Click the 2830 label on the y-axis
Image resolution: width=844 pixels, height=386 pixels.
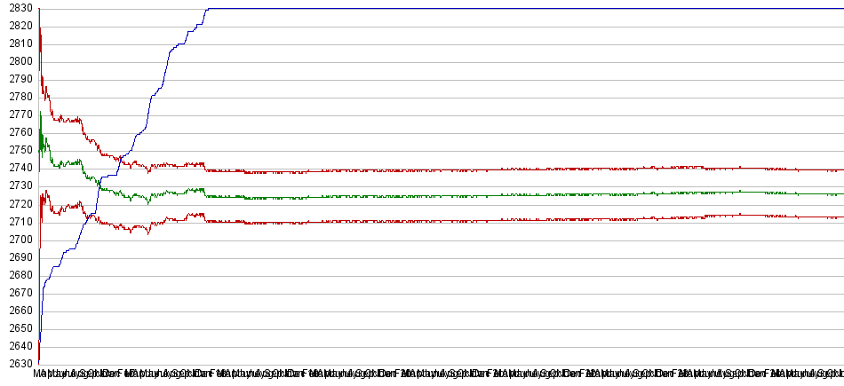point(17,8)
